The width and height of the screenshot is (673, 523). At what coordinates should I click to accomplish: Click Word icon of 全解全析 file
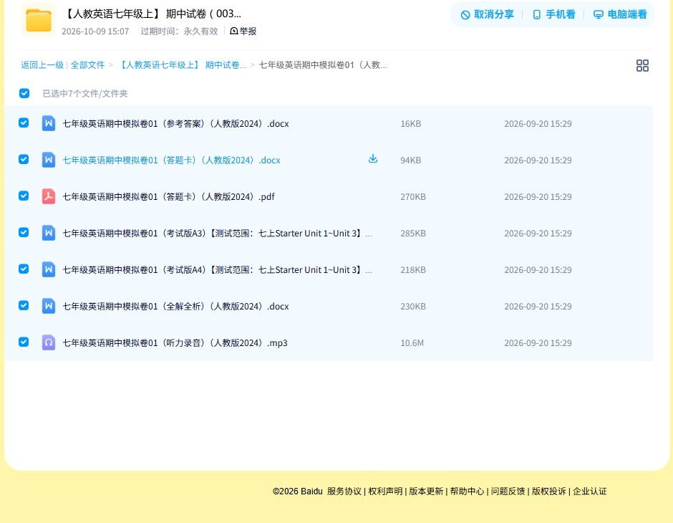point(49,306)
